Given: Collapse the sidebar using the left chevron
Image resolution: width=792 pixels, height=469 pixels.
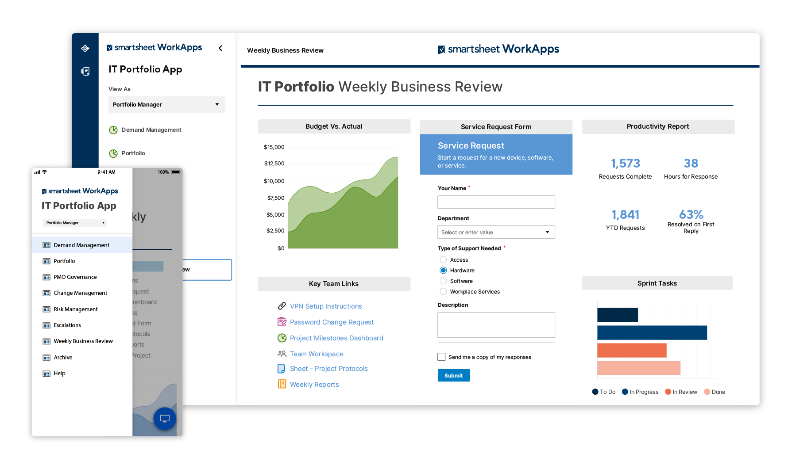Looking at the screenshot, I should tap(220, 48).
